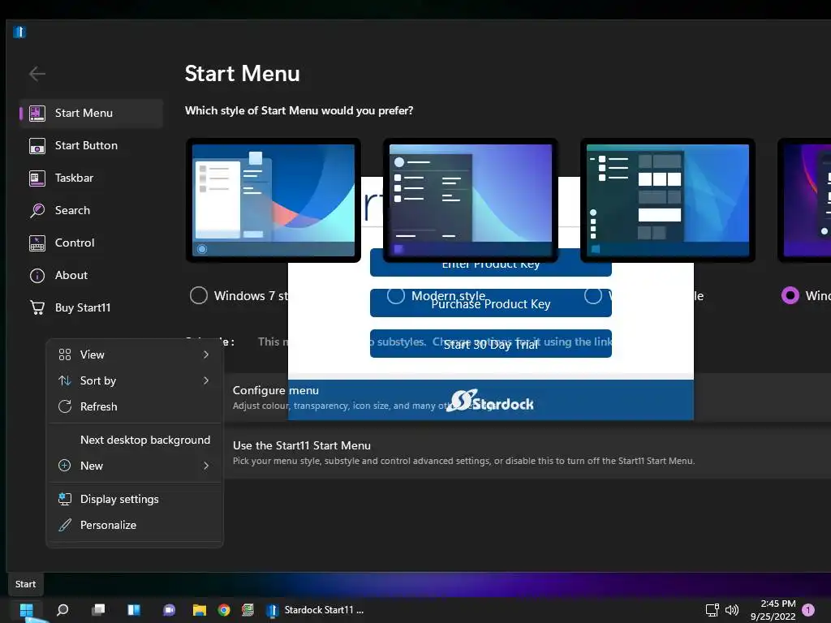Viewport: 831px width, 623px height.
Task: Click Purchase Product Key button
Action: click(491, 303)
